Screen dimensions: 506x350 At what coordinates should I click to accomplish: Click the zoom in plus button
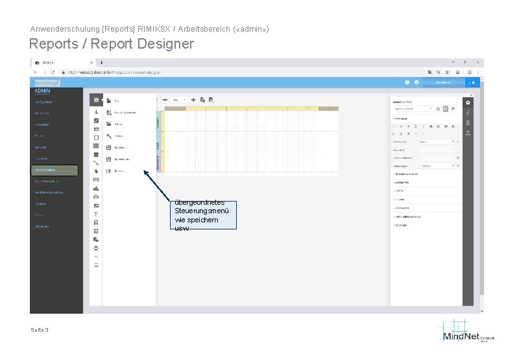pos(193,100)
